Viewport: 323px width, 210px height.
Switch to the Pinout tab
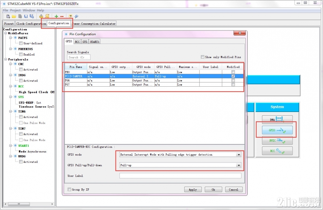point(9,24)
